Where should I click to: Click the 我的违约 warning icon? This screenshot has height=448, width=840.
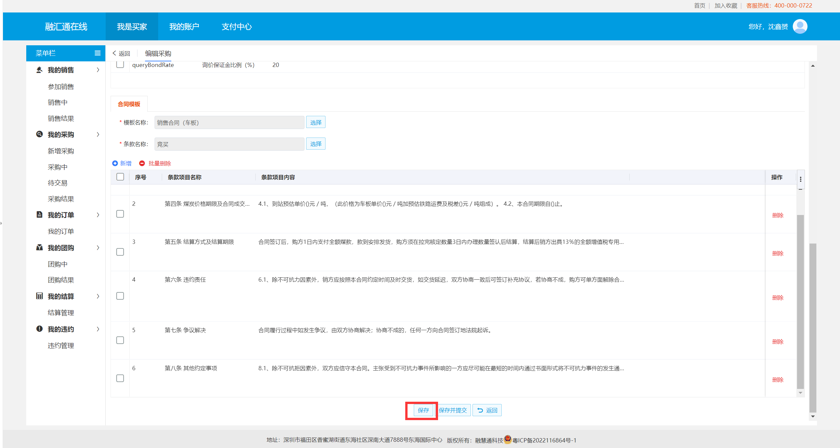[39, 329]
